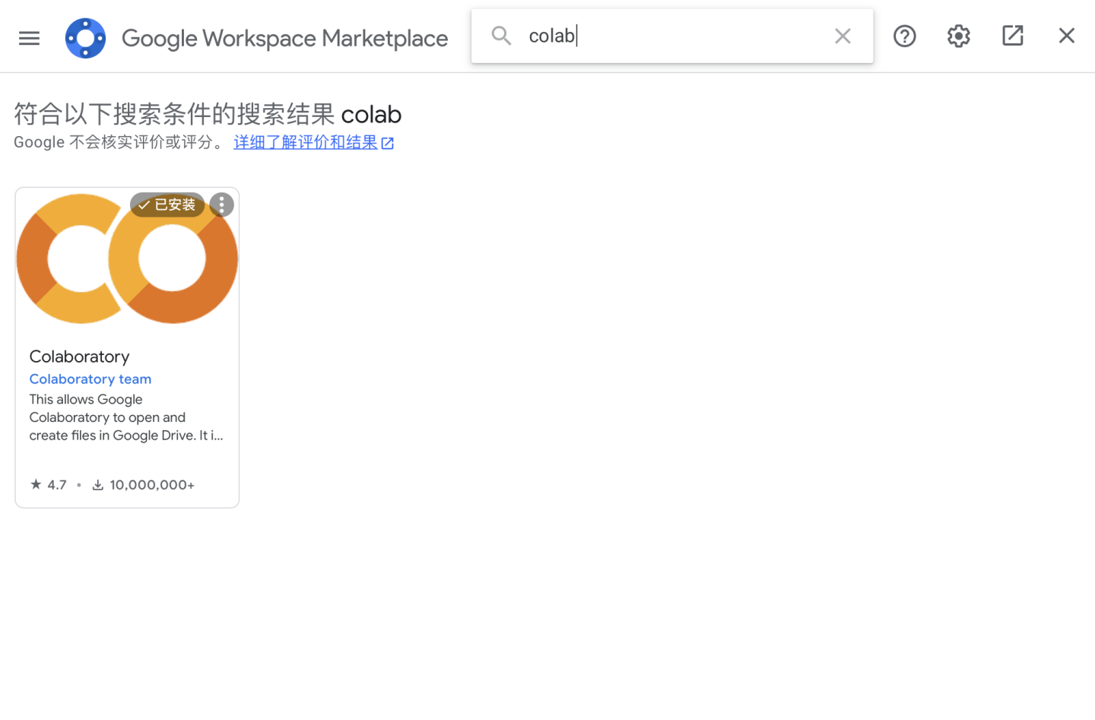Click the Colaboratory app description text
The height and width of the screenshot is (720, 1095).
click(125, 417)
